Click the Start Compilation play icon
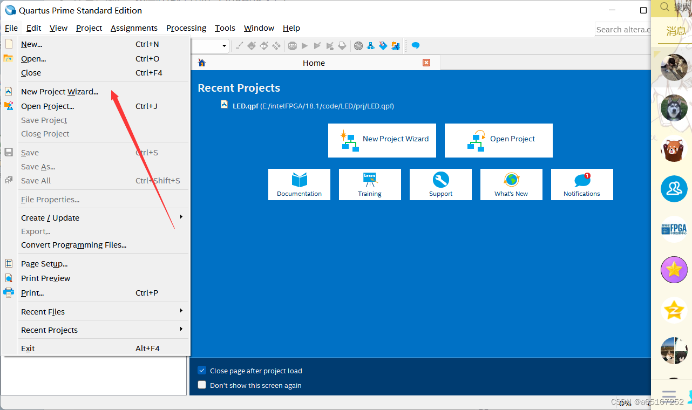This screenshot has width=692, height=410. pyautogui.click(x=304, y=46)
